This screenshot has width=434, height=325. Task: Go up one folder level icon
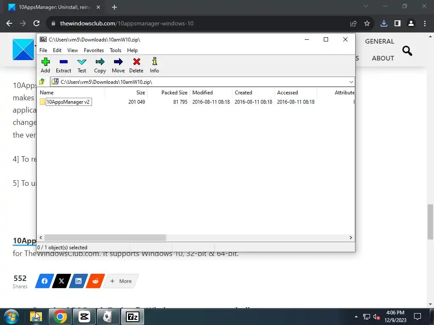42,82
